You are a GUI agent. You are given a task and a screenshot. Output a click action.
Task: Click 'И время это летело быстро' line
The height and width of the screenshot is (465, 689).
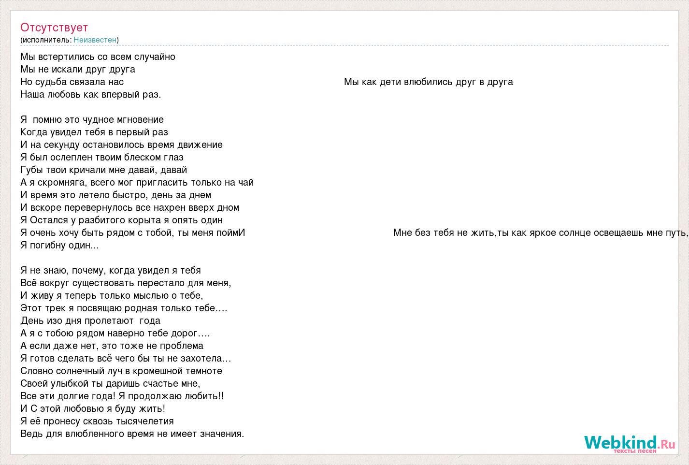tap(116, 195)
